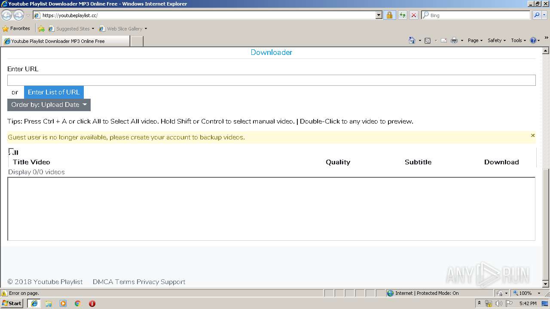Open Windows Explorer folder on taskbar
Viewport: 550px width, 309px height.
pos(49,303)
